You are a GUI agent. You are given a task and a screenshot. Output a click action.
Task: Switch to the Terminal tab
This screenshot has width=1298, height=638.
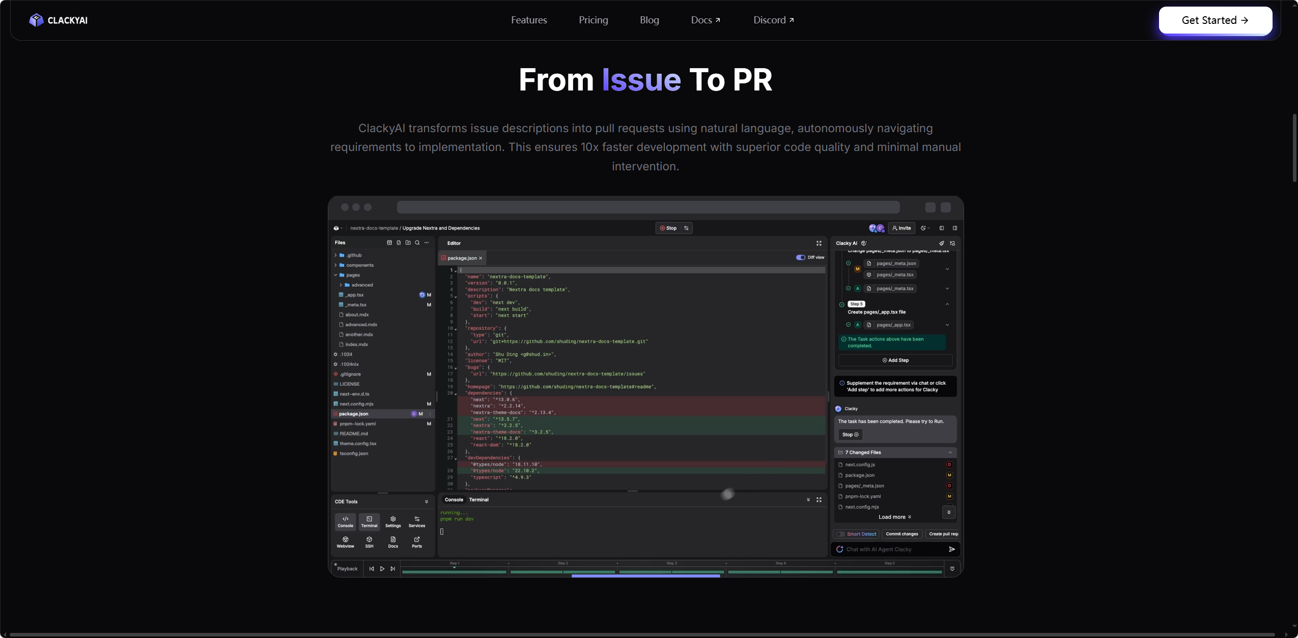pyautogui.click(x=478, y=500)
